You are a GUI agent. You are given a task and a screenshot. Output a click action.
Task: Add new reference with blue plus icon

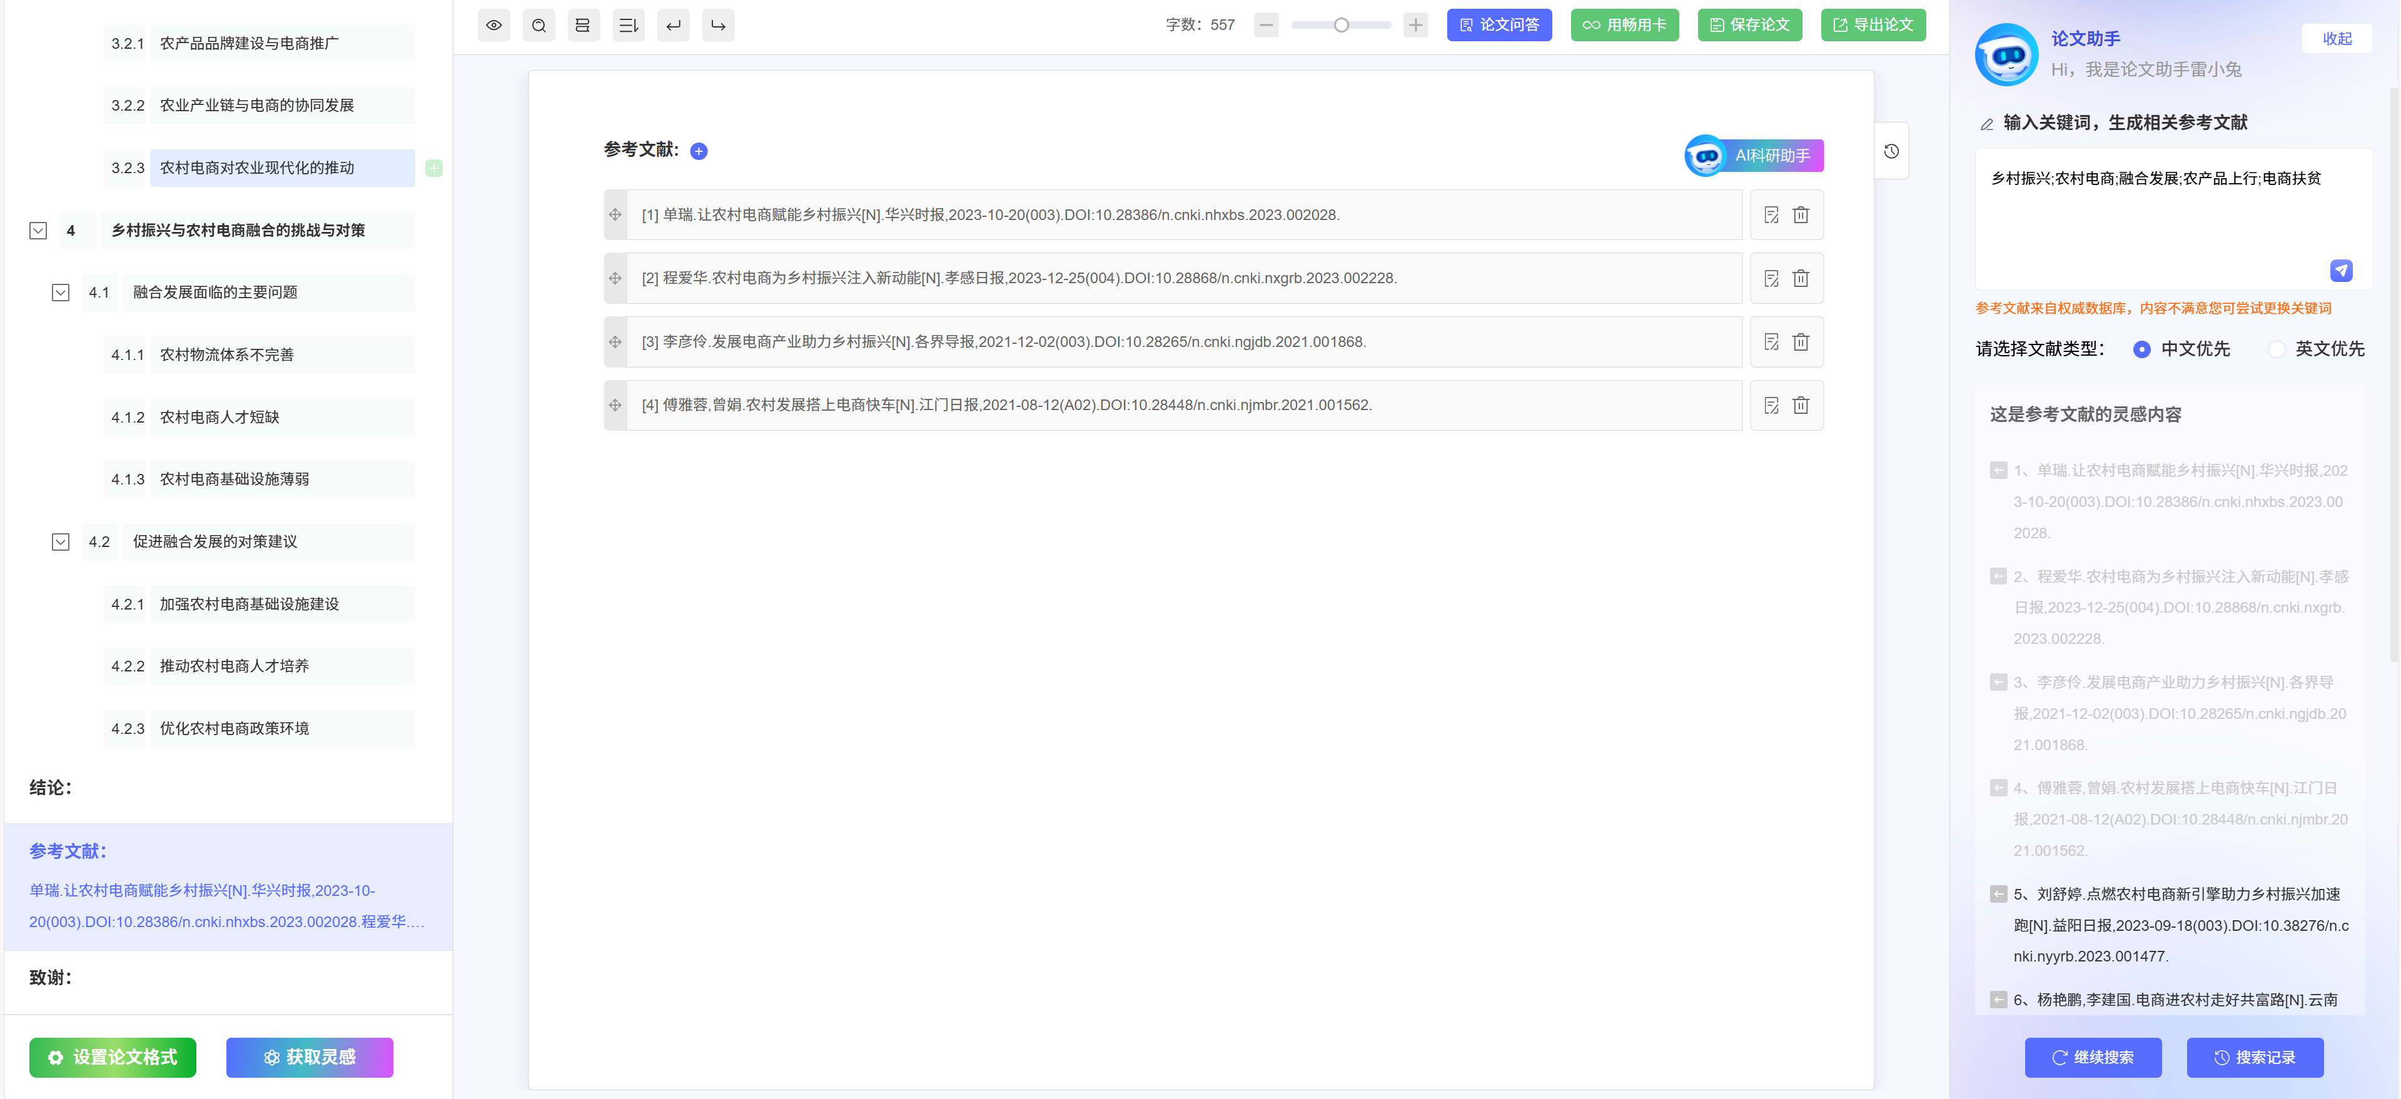tap(699, 151)
